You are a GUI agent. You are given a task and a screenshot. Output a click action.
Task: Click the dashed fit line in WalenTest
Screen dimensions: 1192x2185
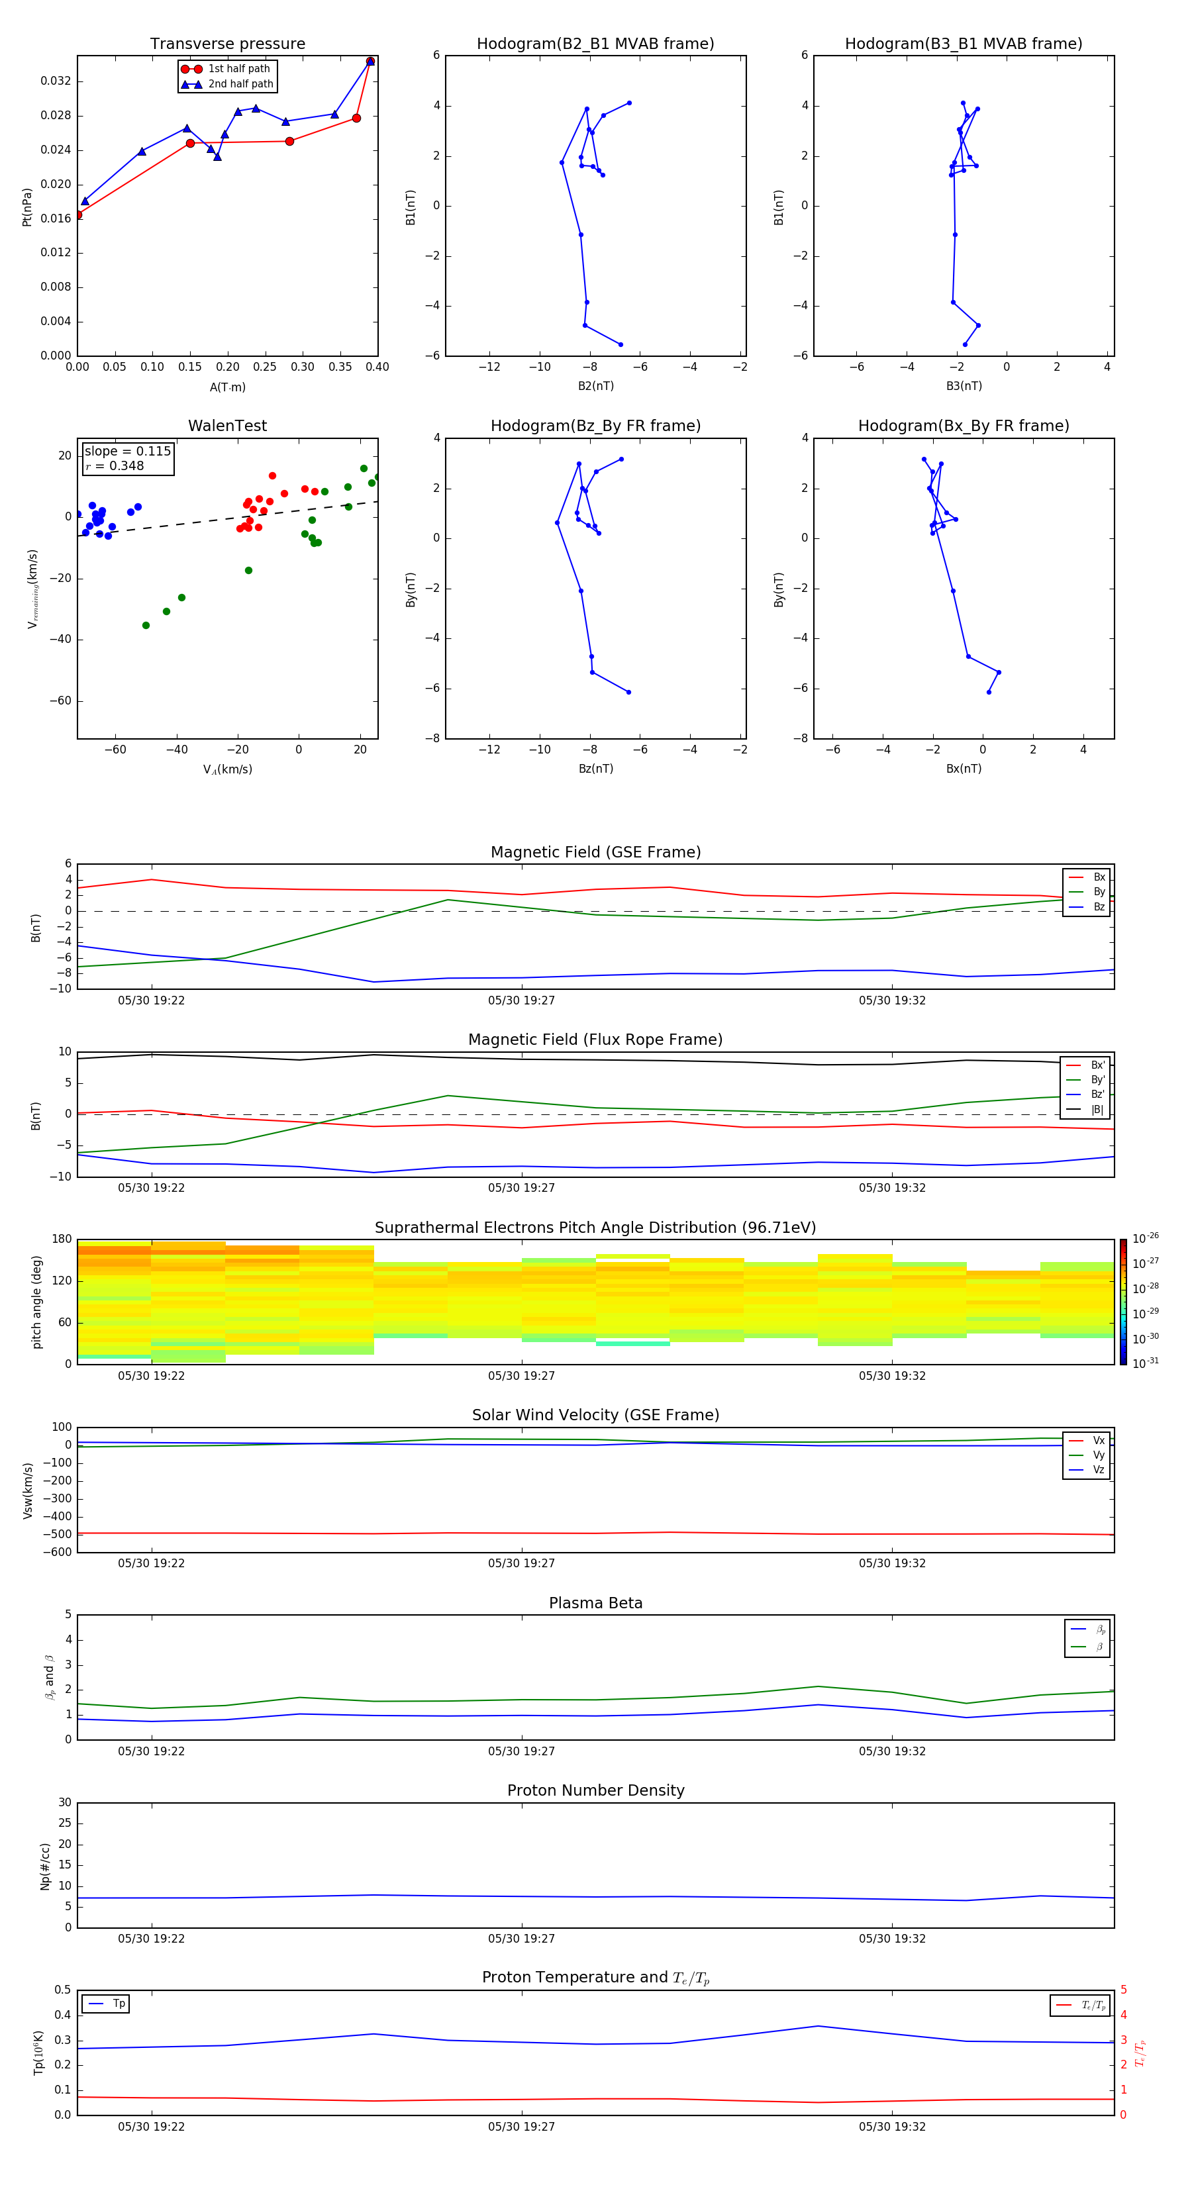(x=227, y=519)
